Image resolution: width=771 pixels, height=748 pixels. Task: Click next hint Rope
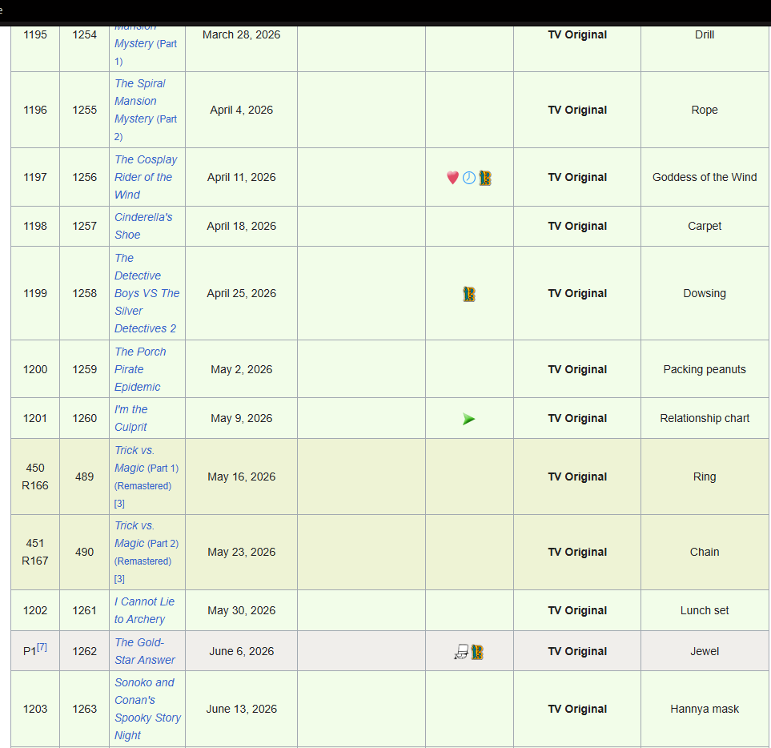tap(704, 110)
